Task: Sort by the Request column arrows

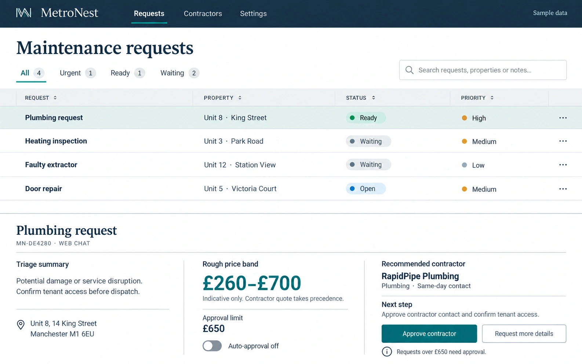Action: (x=55, y=98)
